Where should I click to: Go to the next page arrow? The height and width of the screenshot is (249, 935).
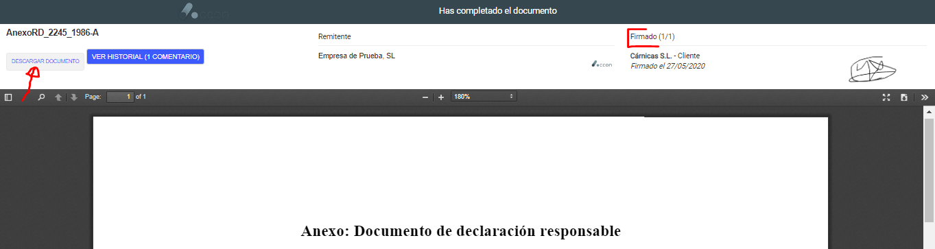[x=73, y=97]
